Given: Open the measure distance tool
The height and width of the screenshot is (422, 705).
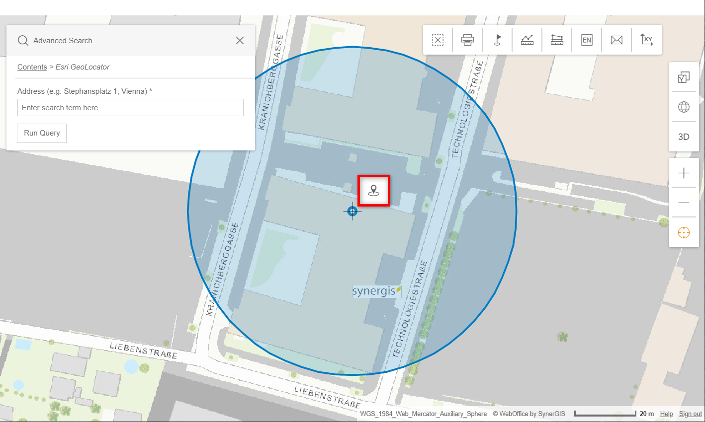Looking at the screenshot, I should click(x=527, y=40).
